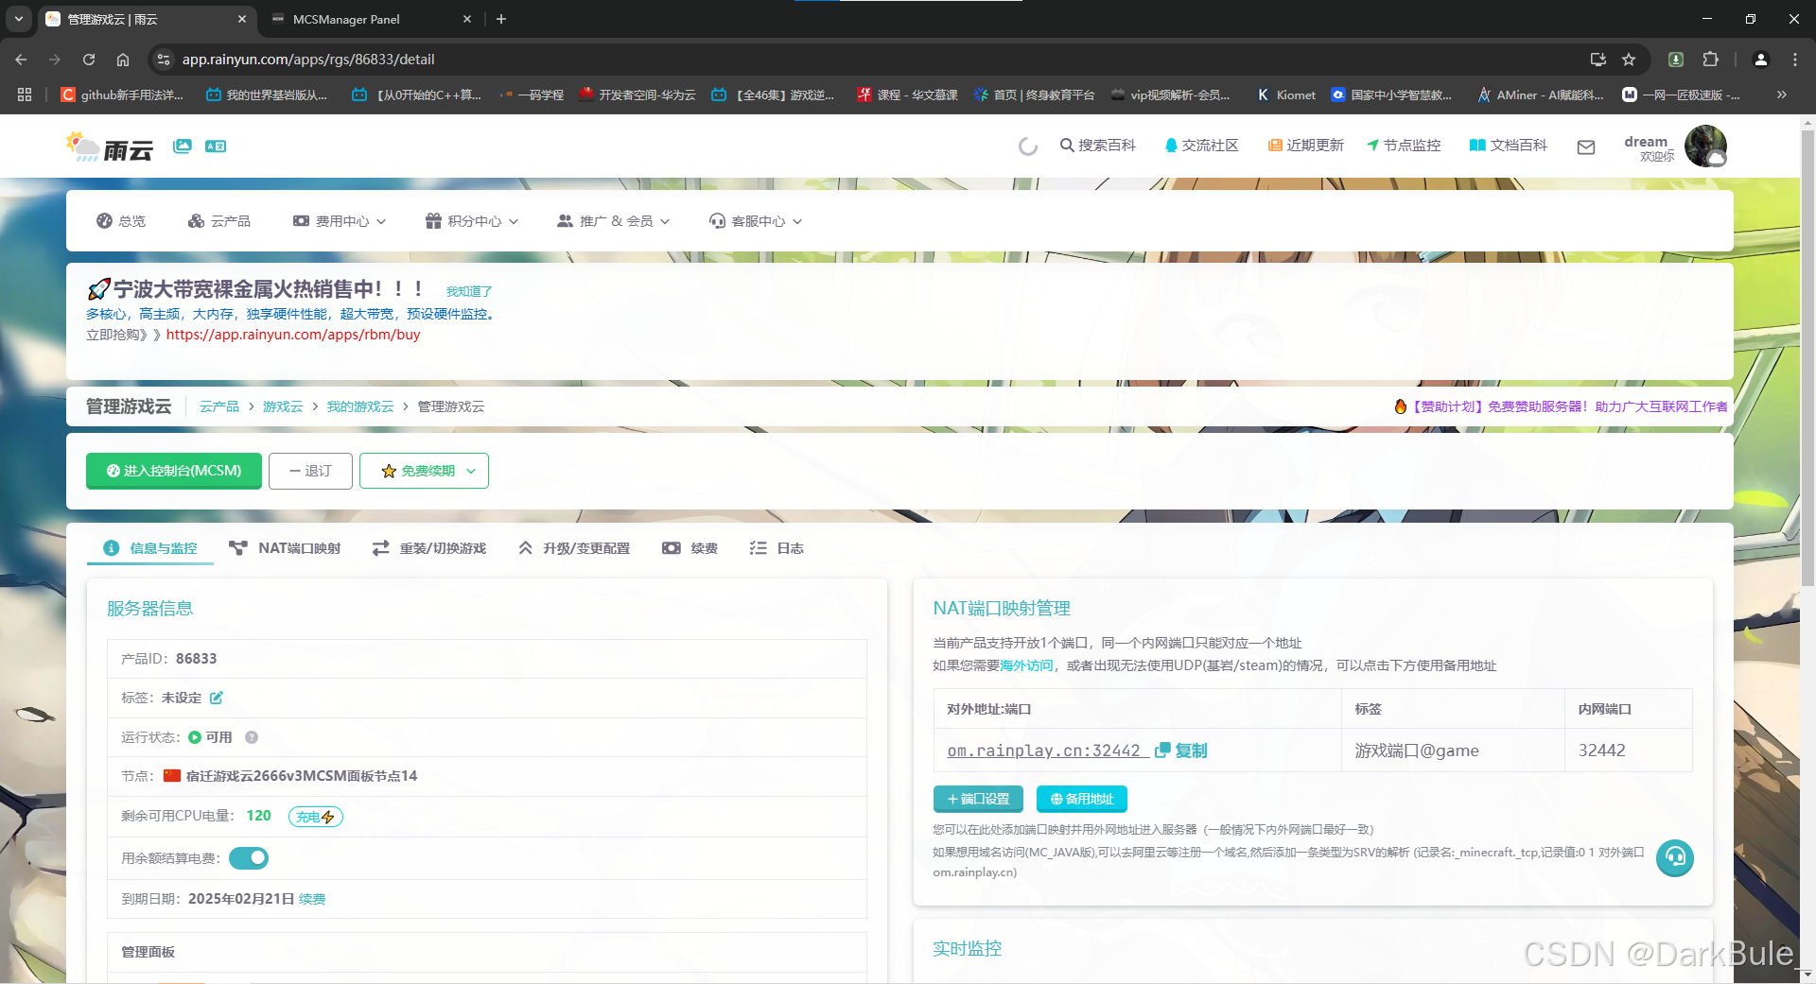
Task: Click the image icon next to the Rainyun logo
Action: 183,146
